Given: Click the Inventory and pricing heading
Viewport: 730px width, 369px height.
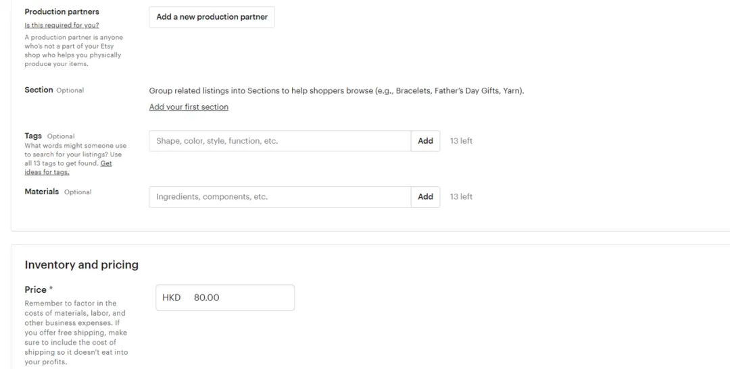Looking at the screenshot, I should (81, 265).
